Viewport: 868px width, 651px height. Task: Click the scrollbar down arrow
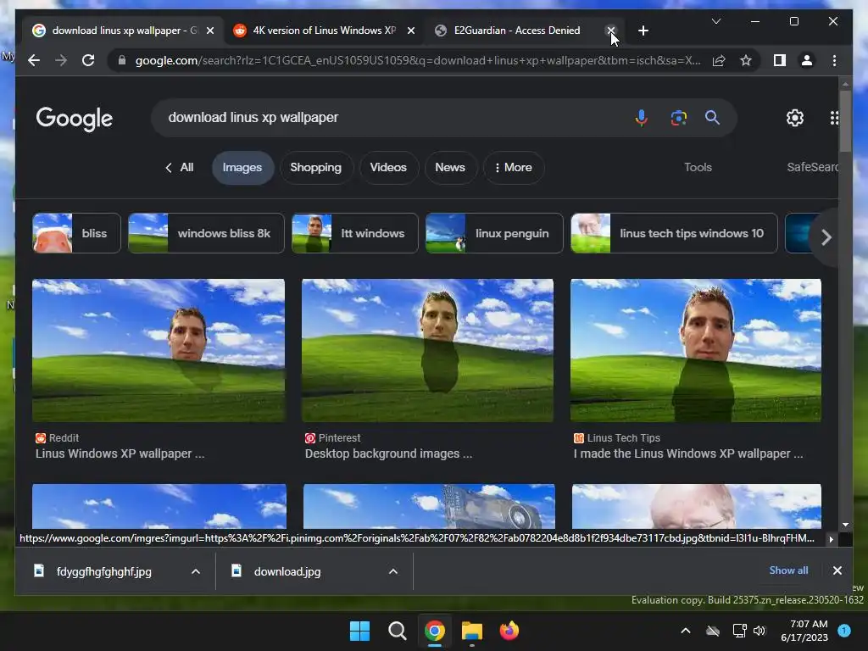[845, 524]
